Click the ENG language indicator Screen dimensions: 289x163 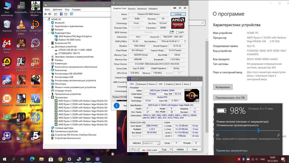click(263, 159)
